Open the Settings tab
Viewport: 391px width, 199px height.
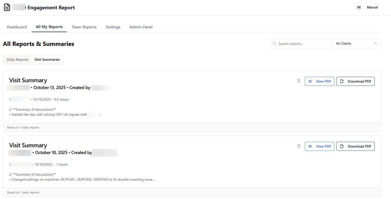(x=113, y=27)
